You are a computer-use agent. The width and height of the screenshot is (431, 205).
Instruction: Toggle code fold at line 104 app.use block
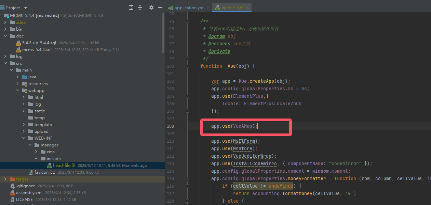tap(187, 96)
